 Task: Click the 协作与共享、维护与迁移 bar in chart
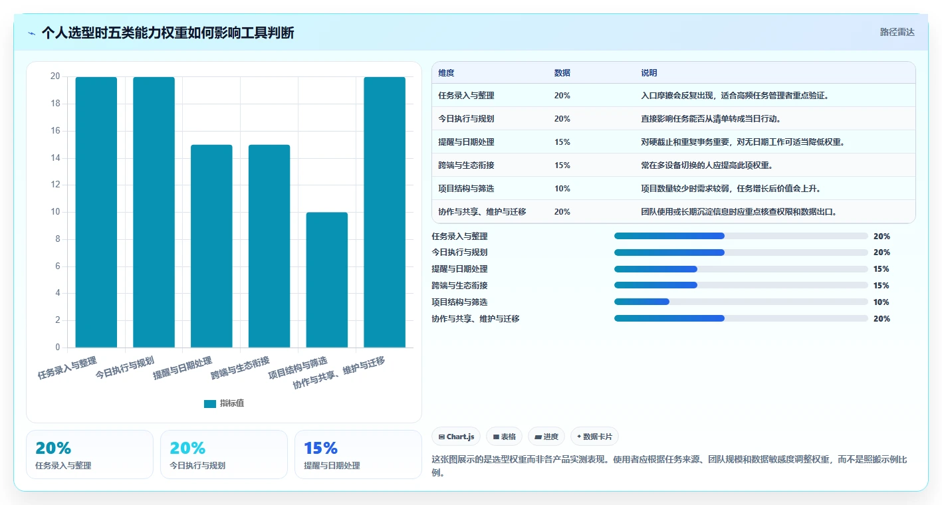pos(384,212)
